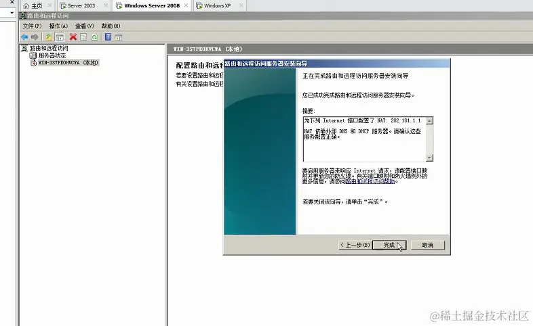This screenshot has width=533, height=326.
Task: Click the Properties toolbar icon
Action: pos(83,37)
